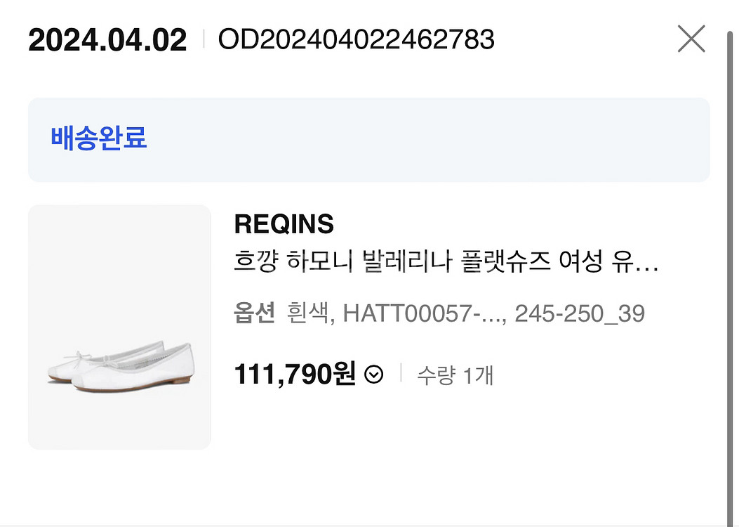Click the 옵션 label
This screenshot has height=527, width=739.
click(254, 313)
